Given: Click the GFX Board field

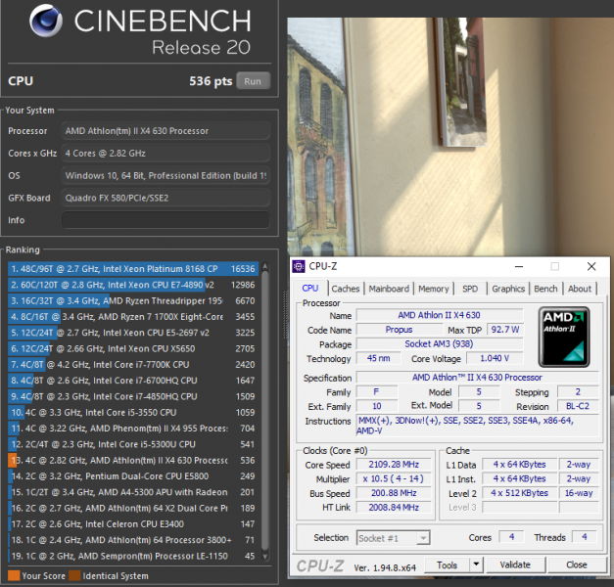Looking at the screenshot, I should [165, 198].
